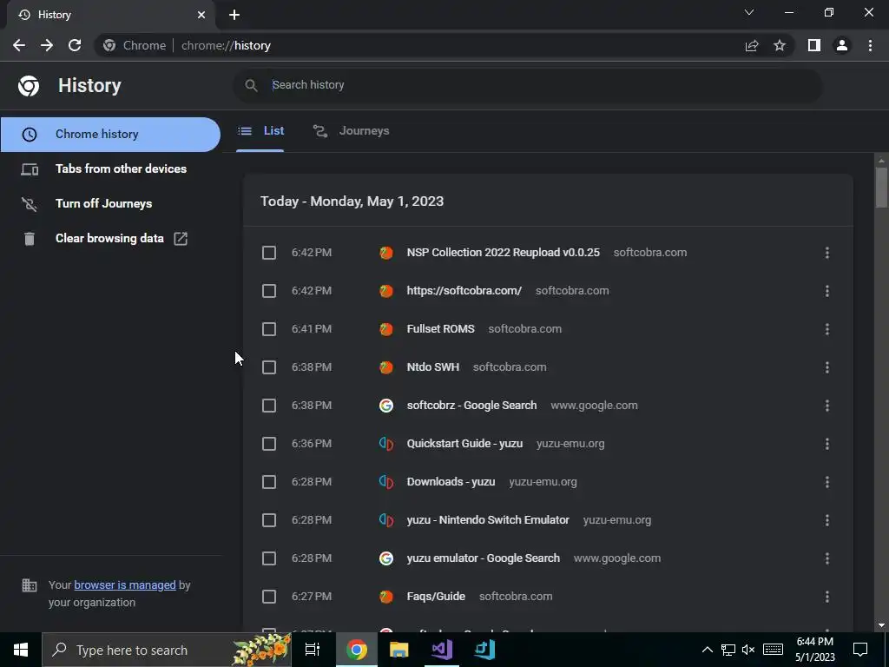This screenshot has width=889, height=667.
Task: Open a new tab with the plus button
Action: 234,15
